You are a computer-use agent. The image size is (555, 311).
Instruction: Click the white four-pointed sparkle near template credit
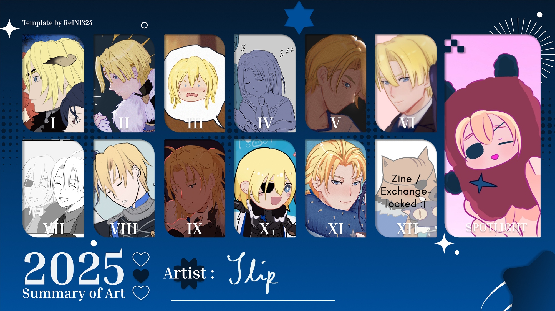click(x=10, y=28)
